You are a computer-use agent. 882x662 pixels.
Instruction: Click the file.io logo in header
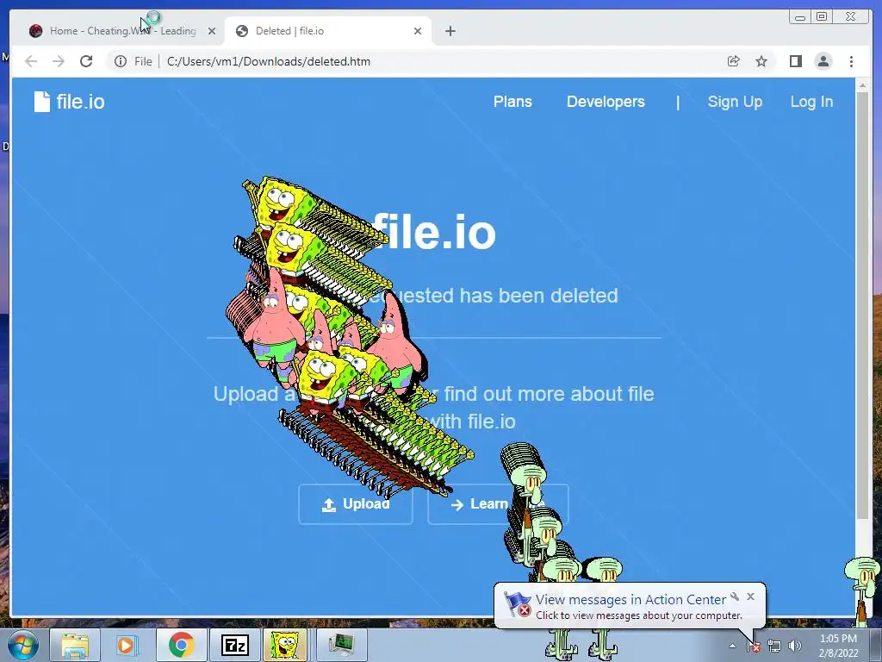click(69, 102)
